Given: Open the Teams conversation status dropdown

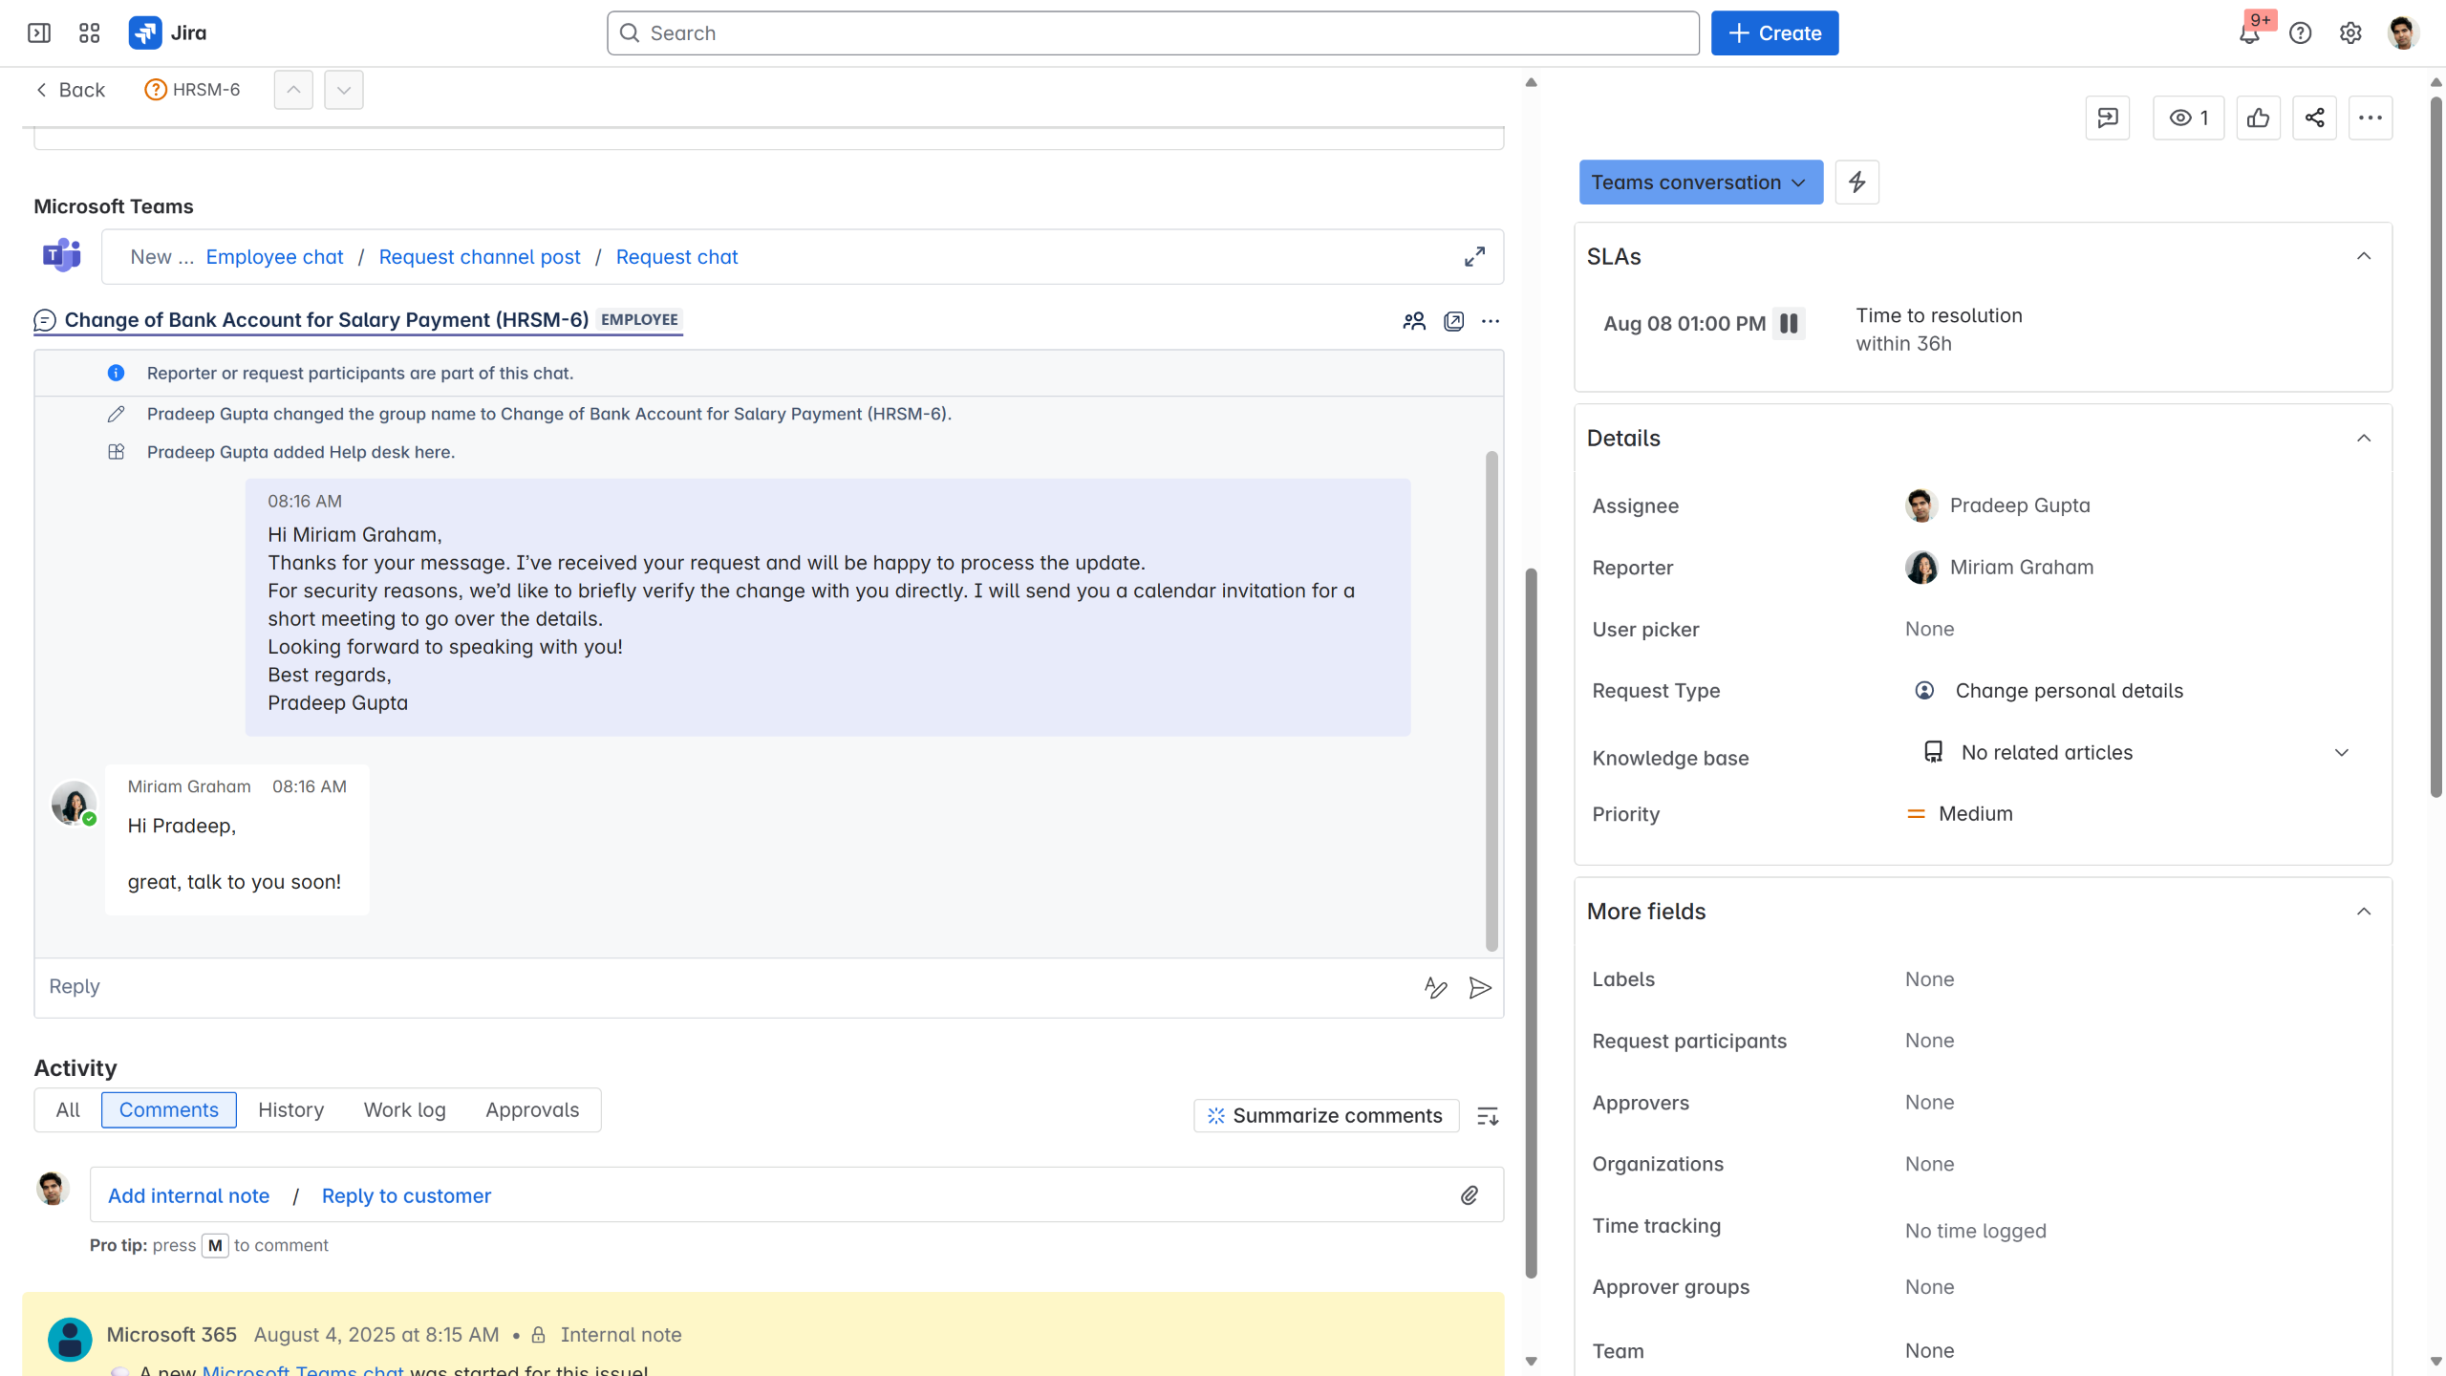Looking at the screenshot, I should pos(1700,182).
